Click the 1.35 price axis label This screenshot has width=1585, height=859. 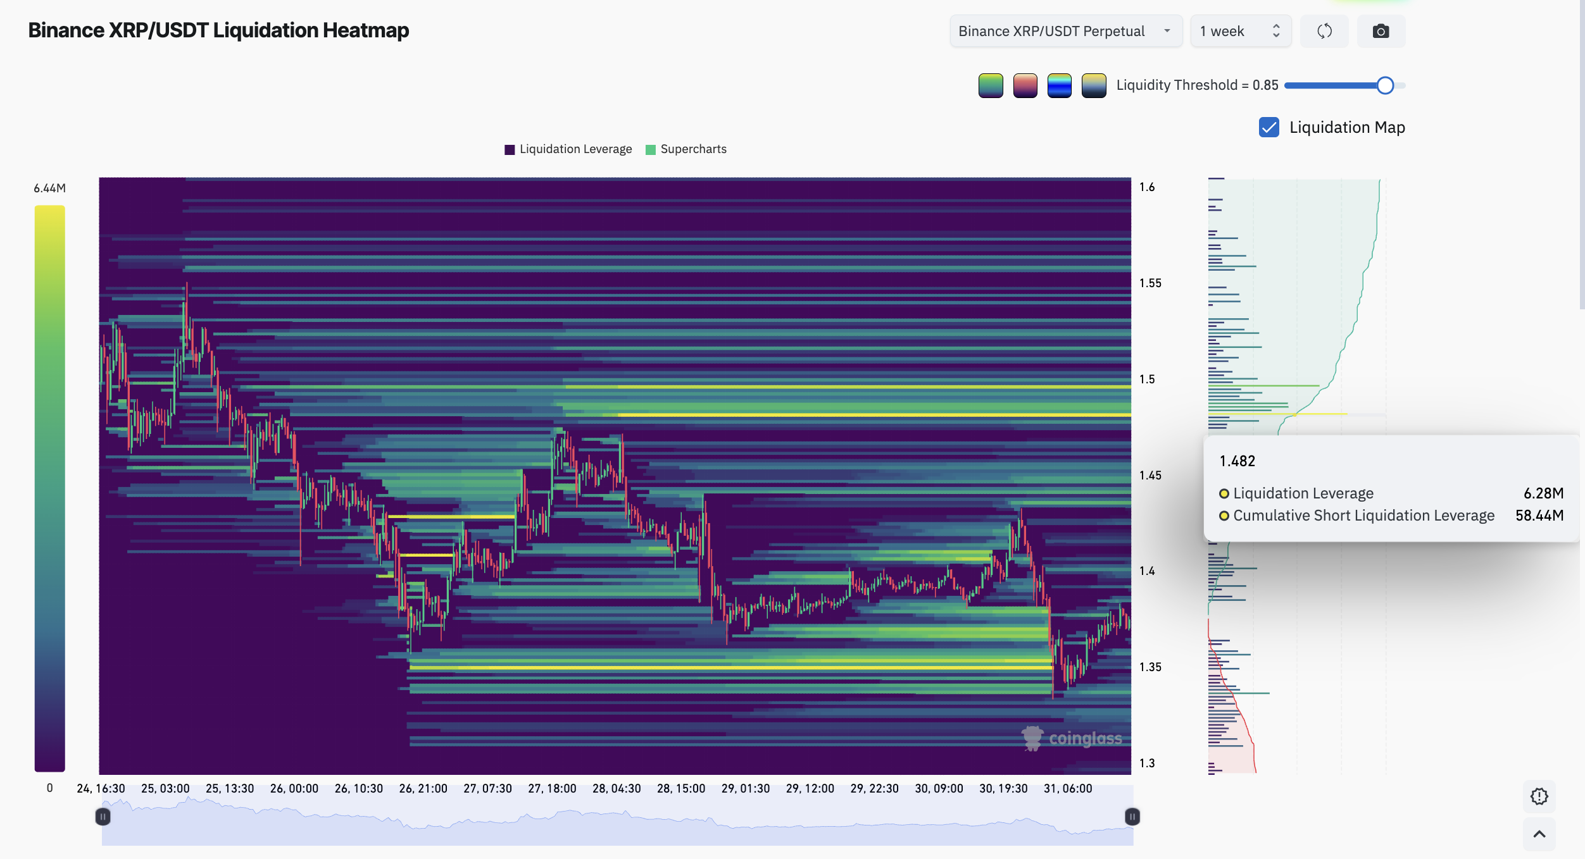1150,667
